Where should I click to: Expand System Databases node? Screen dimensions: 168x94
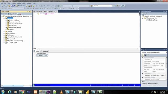[x=6, y=20]
